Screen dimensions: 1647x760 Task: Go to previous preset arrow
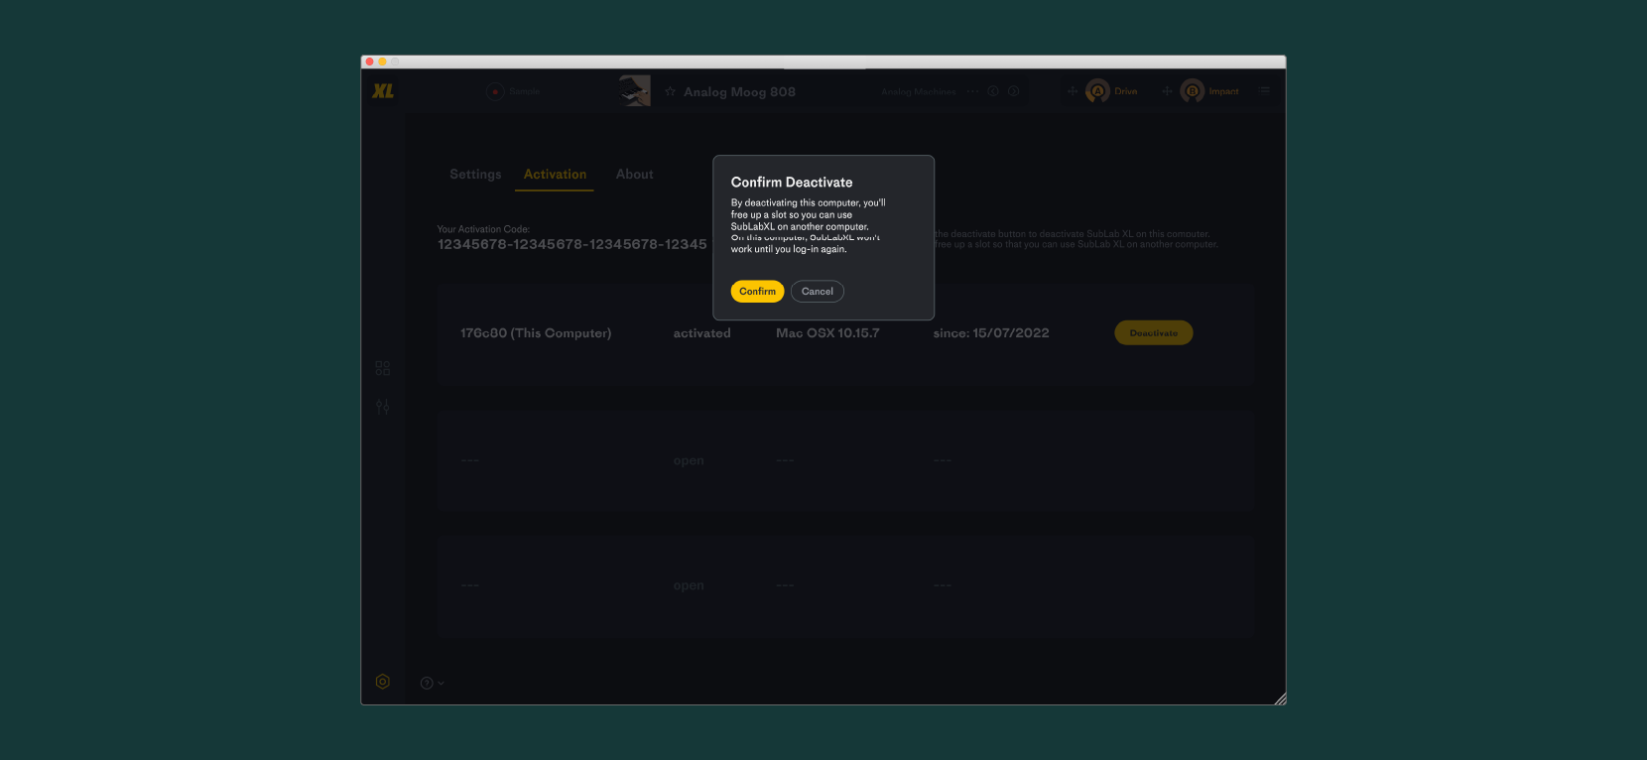[x=993, y=91]
